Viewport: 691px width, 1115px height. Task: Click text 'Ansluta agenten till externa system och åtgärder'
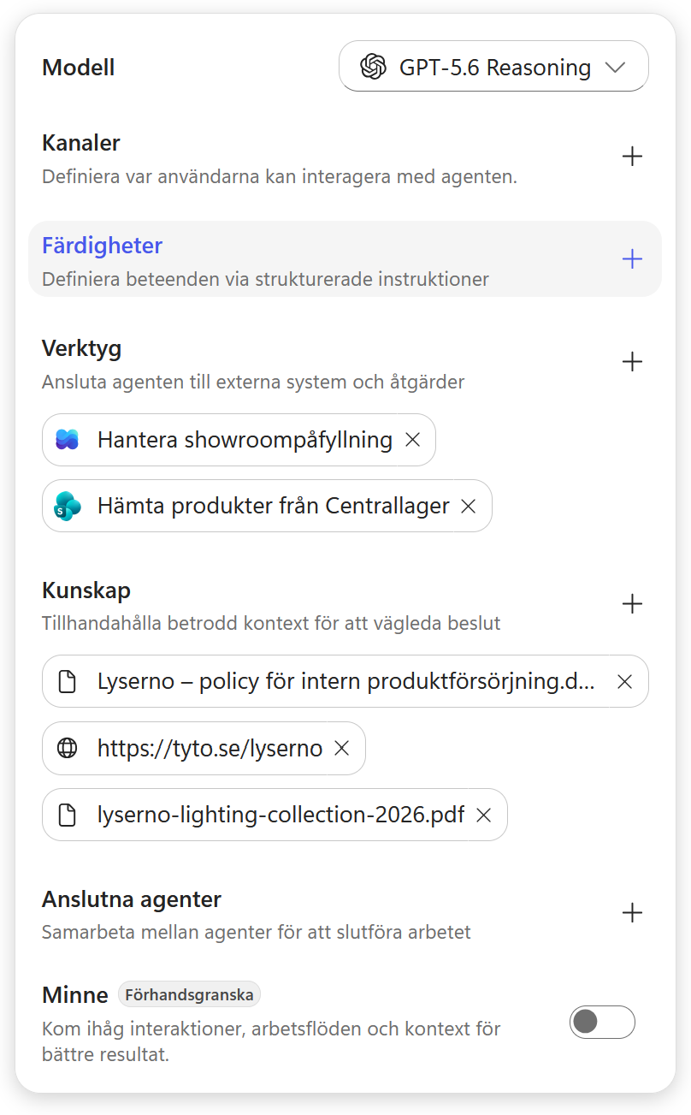click(253, 382)
